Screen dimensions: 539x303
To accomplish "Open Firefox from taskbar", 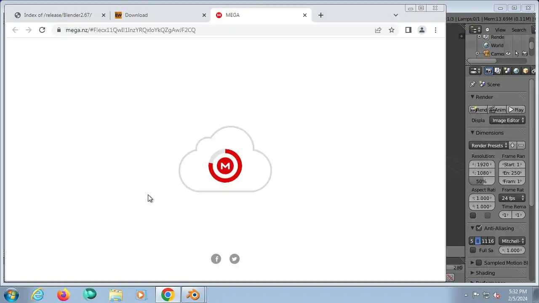I will click(x=64, y=295).
